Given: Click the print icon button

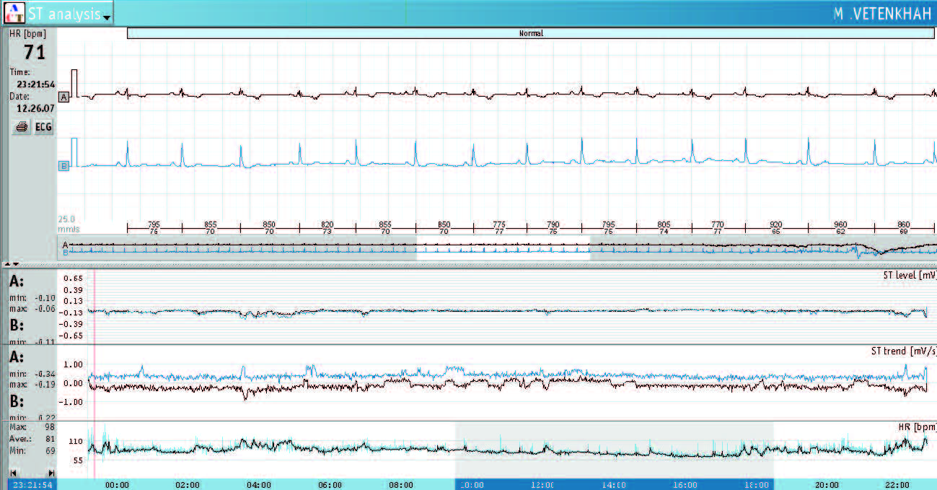Looking at the screenshot, I should [x=22, y=127].
